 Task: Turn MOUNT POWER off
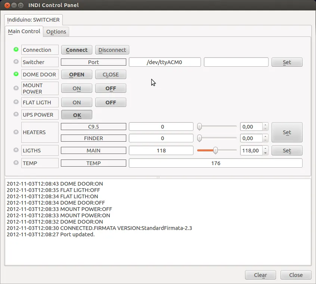[x=111, y=88]
